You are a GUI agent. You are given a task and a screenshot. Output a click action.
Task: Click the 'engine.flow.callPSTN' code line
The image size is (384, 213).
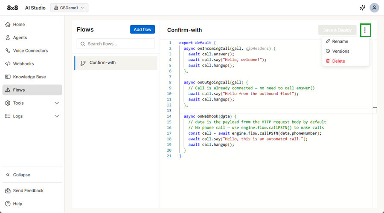tap(255, 133)
